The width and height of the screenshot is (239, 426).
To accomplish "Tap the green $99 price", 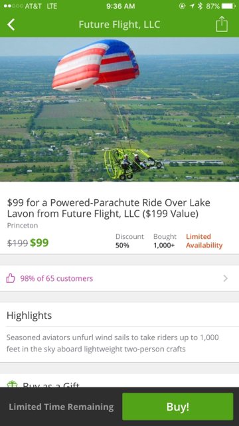I will 39,242.
